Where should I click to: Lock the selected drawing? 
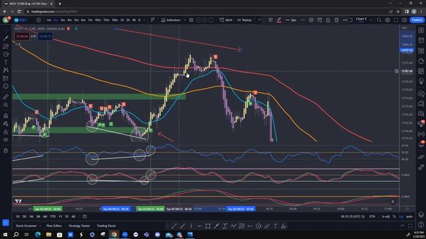click(328, 20)
